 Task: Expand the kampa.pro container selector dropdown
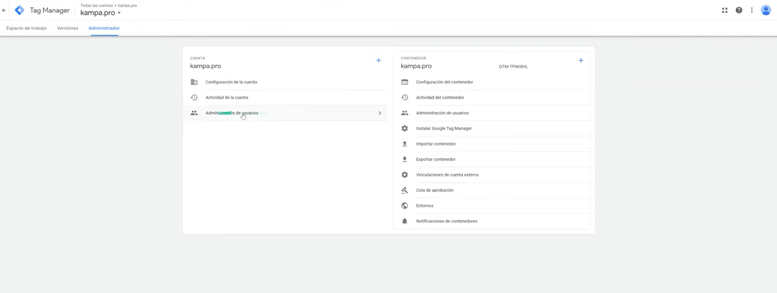(101, 13)
